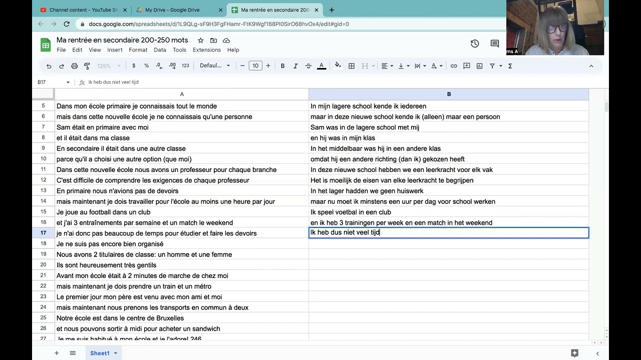Open the fill color picker
Screen dimensions: 641x360
click(x=338, y=65)
